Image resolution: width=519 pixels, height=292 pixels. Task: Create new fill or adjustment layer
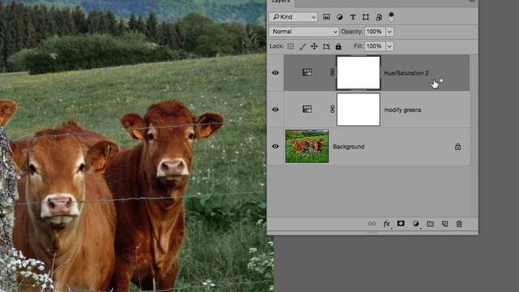coord(416,224)
